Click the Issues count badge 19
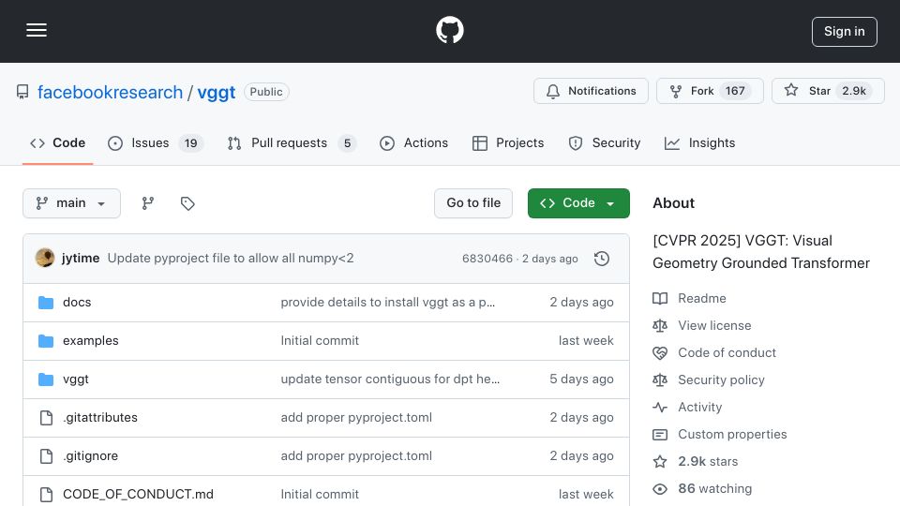900x506 pixels. click(190, 142)
